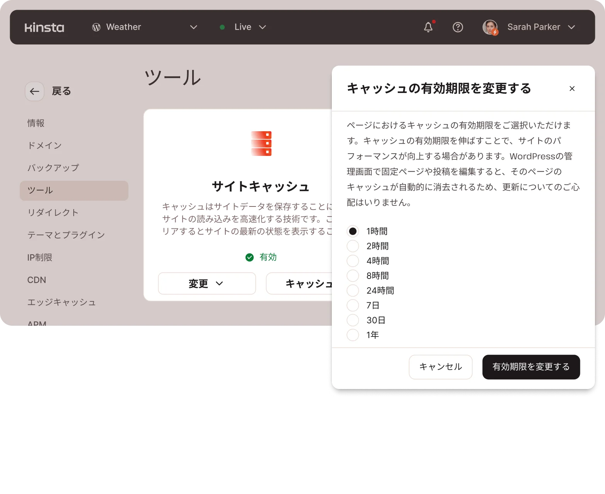This screenshot has height=494, width=605.
Task: Click Sarah Parker's profile avatar
Action: pyautogui.click(x=490, y=27)
